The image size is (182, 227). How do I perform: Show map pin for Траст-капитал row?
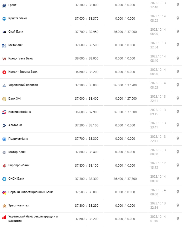178,205
